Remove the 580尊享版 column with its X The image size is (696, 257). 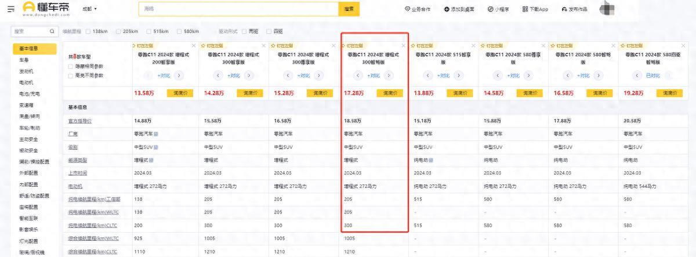(545, 45)
